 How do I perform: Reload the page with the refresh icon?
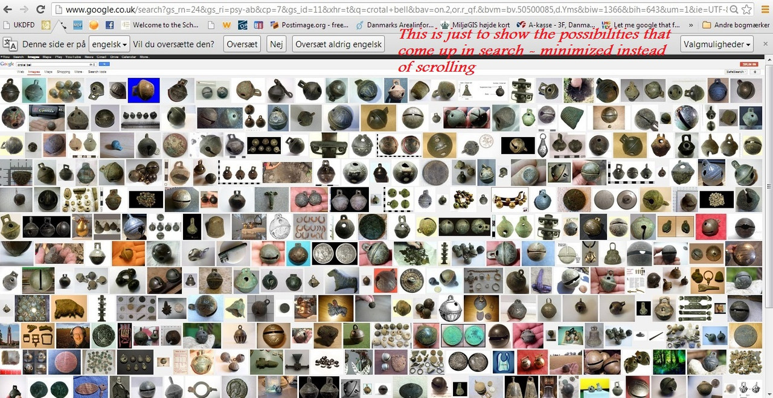[x=40, y=10]
